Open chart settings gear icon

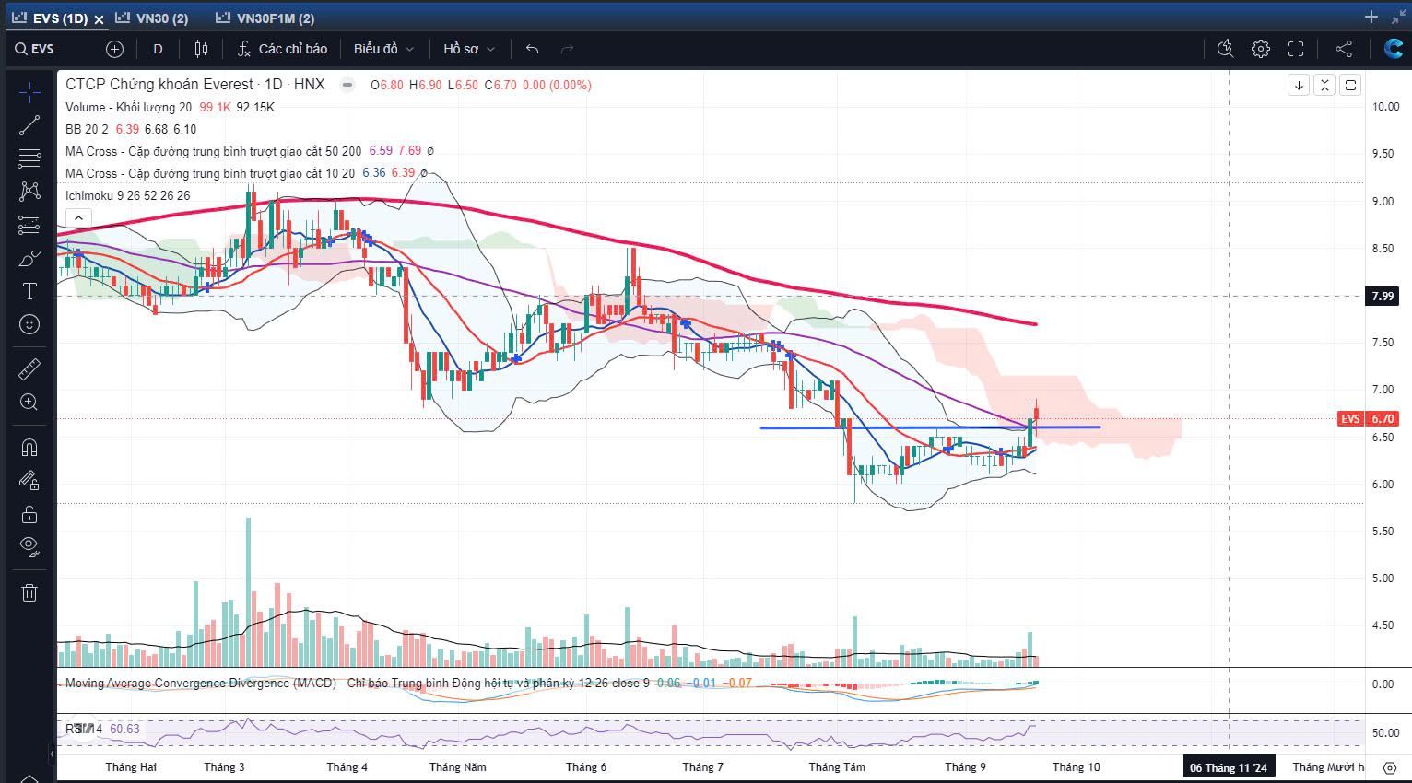click(1261, 49)
